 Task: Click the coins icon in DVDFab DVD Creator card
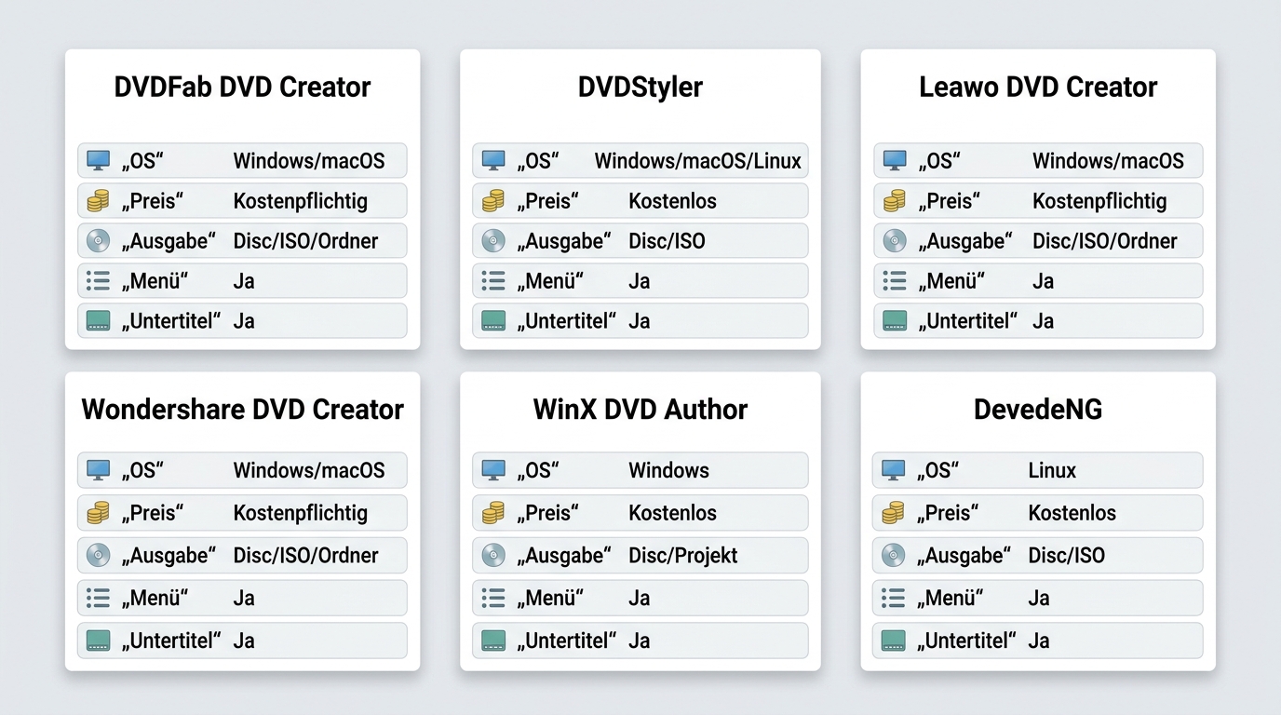click(98, 200)
